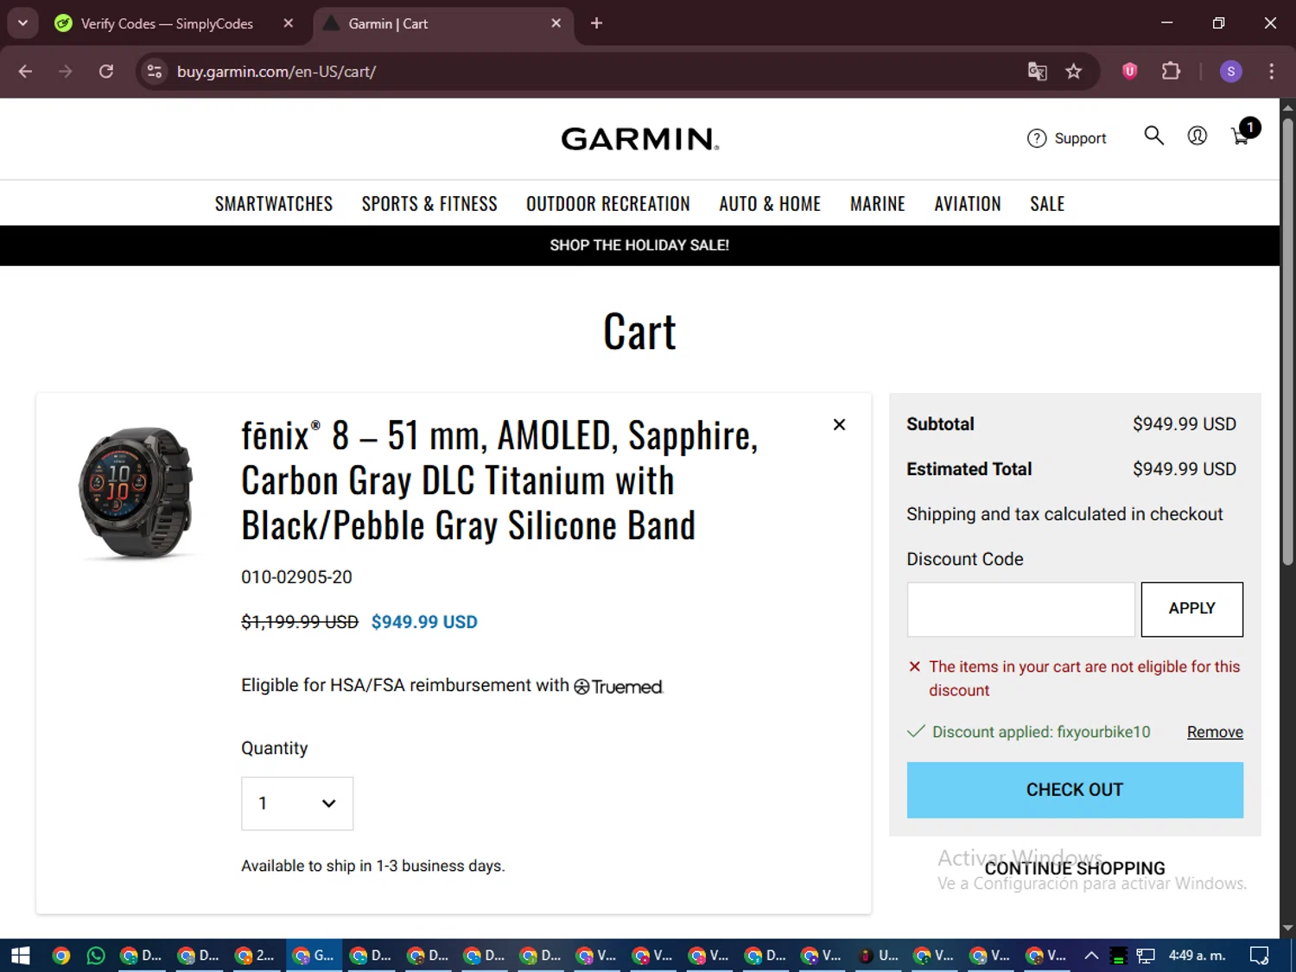The width and height of the screenshot is (1296, 972).
Task: Open the Quantity dropdown
Action: 297,804
